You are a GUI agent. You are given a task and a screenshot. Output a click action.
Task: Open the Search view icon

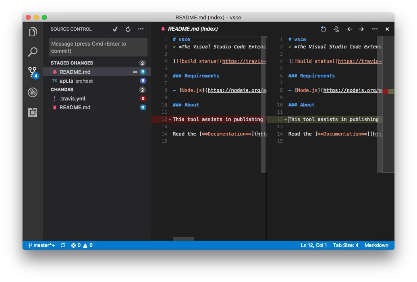[x=33, y=52]
